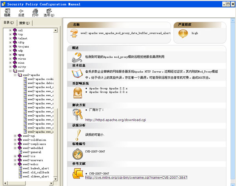Open the Options (选项) toolbar menu
Viewport: 236px width, 186px height.
coord(49,13)
